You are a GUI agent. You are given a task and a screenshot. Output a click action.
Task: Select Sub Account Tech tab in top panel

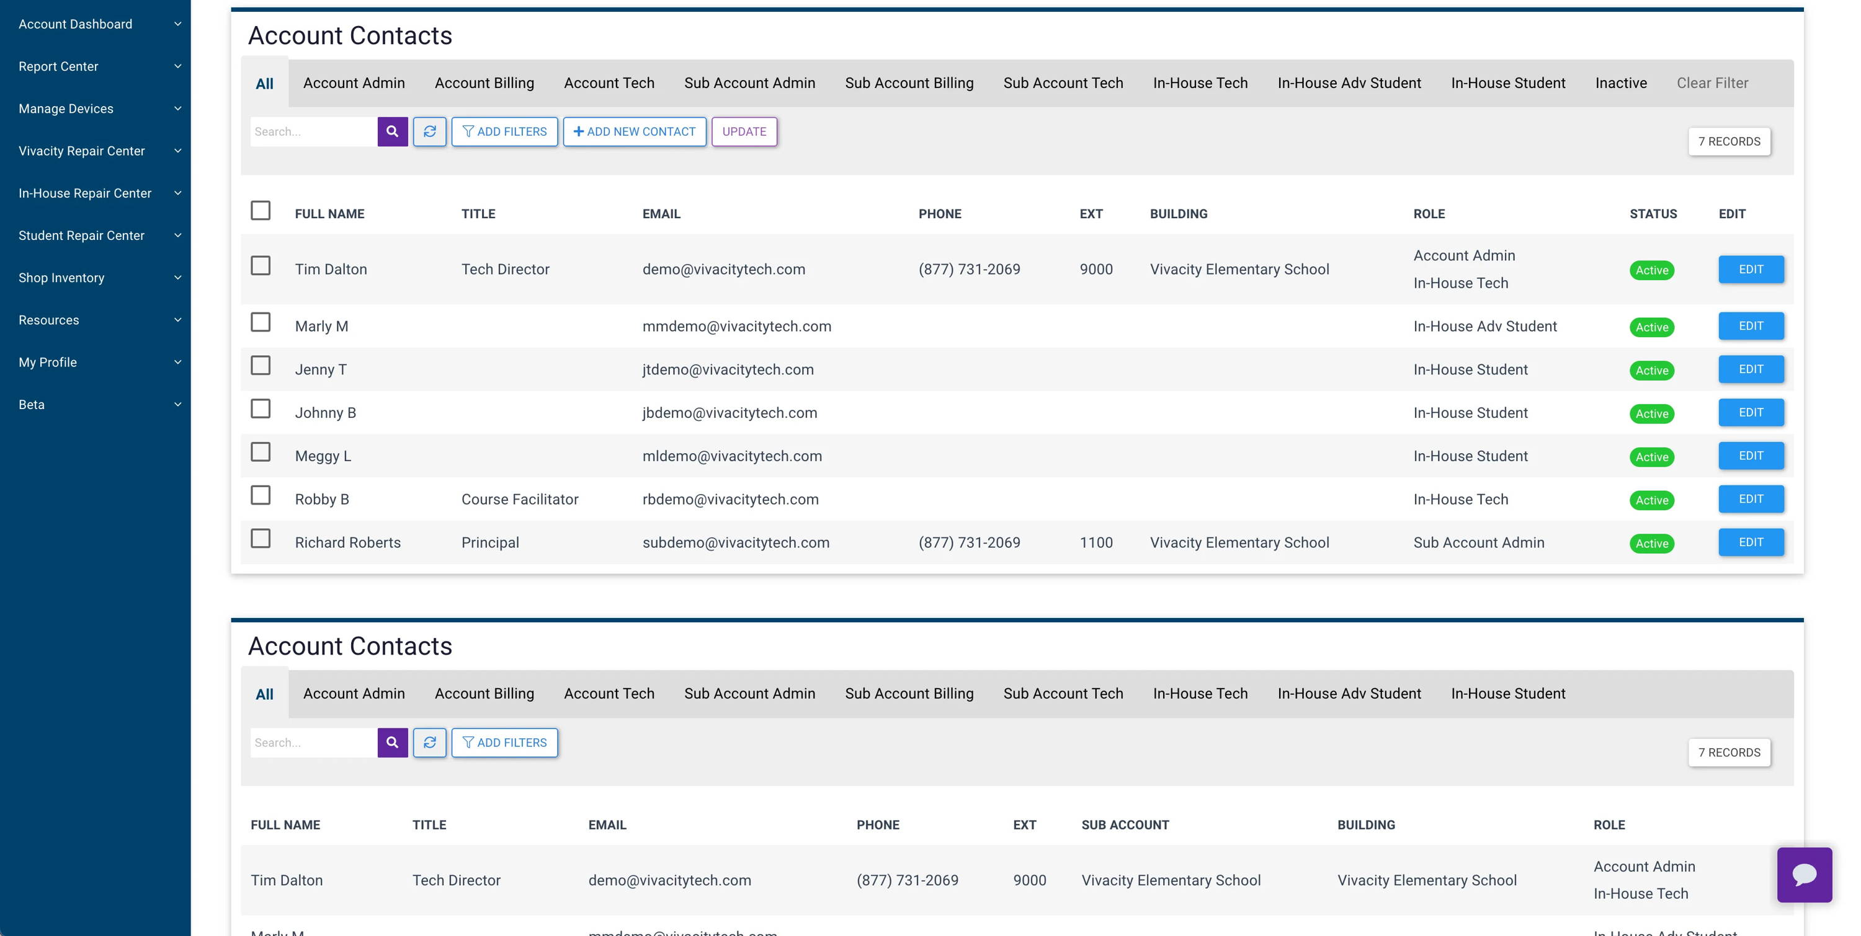click(x=1063, y=83)
